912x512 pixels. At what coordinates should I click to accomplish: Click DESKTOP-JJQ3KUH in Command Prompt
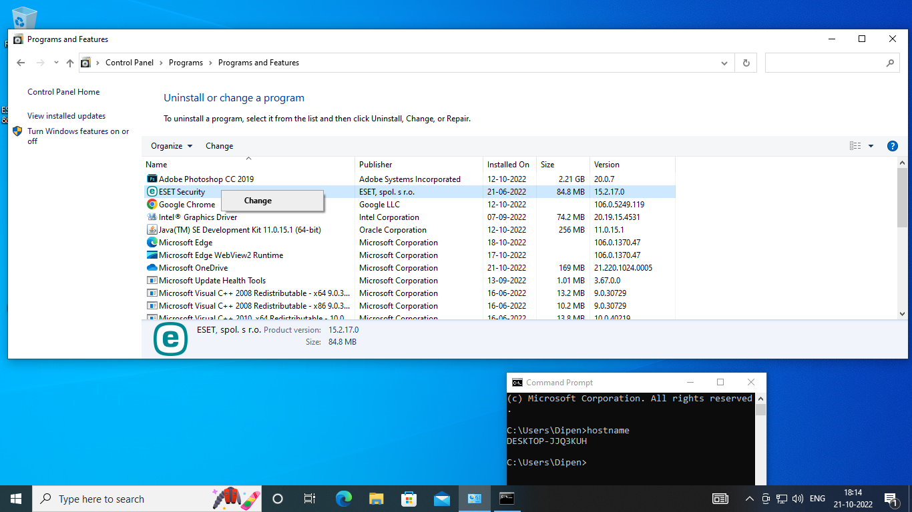tap(547, 441)
